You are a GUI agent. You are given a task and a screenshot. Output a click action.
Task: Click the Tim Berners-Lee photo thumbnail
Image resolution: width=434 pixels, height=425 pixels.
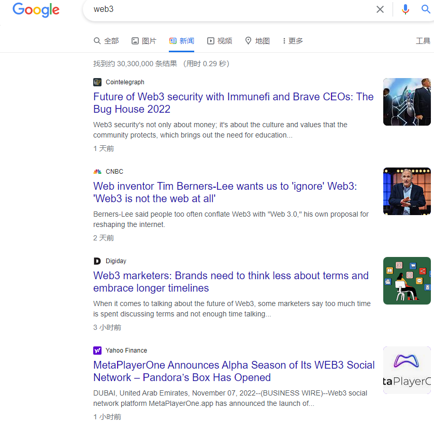[407, 191]
